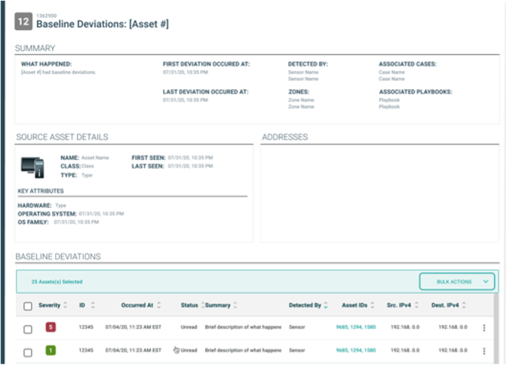Click the Src. IPv4 column header
Viewport: 507px width, 366px height.
(x=399, y=305)
